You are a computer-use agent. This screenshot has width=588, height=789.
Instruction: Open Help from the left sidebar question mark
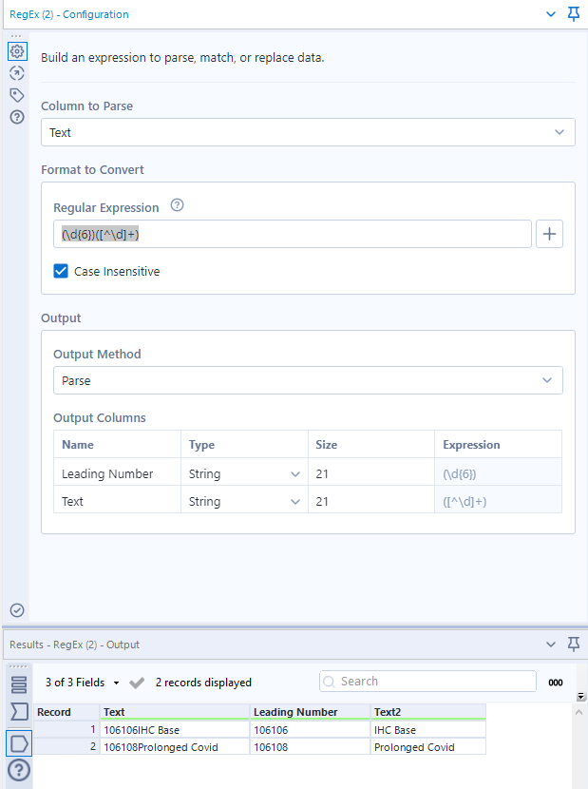tap(16, 117)
